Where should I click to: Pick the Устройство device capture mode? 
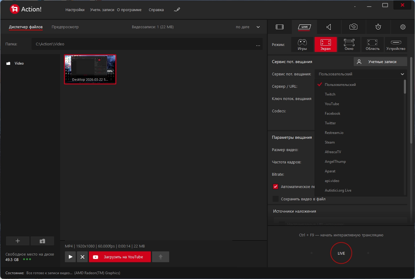[396, 44]
